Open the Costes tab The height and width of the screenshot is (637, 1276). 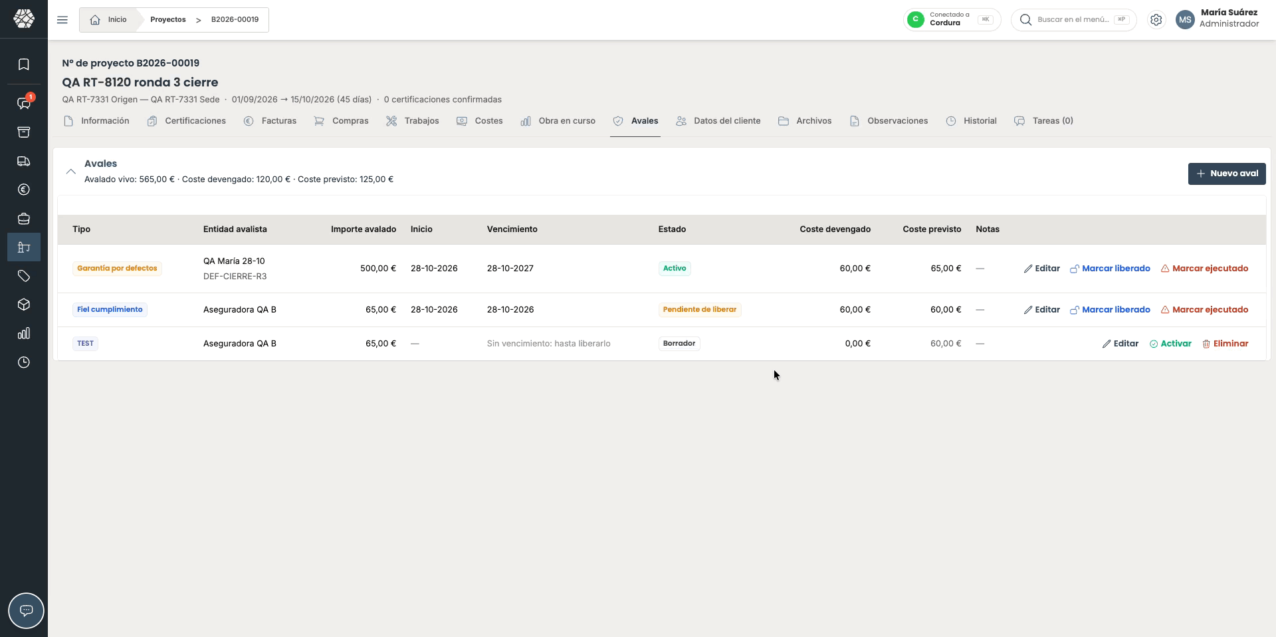tap(480, 121)
